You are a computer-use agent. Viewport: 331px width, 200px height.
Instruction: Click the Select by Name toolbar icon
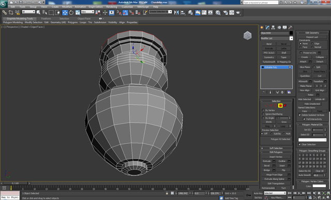(x=45, y=12)
